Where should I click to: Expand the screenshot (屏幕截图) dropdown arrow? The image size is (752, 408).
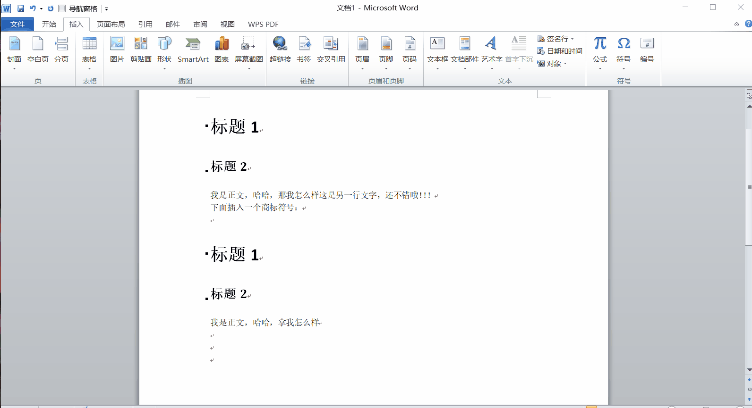tap(249, 69)
